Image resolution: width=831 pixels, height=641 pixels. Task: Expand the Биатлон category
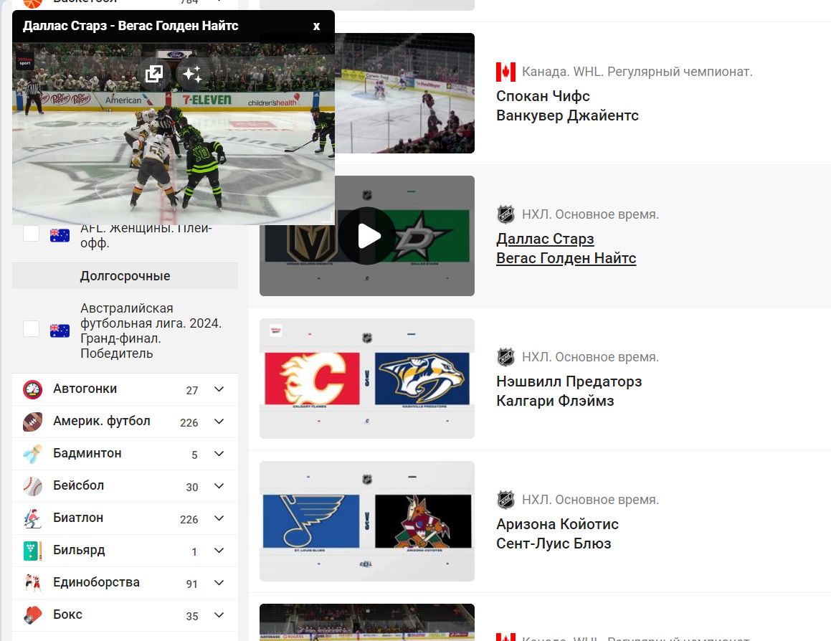[219, 518]
